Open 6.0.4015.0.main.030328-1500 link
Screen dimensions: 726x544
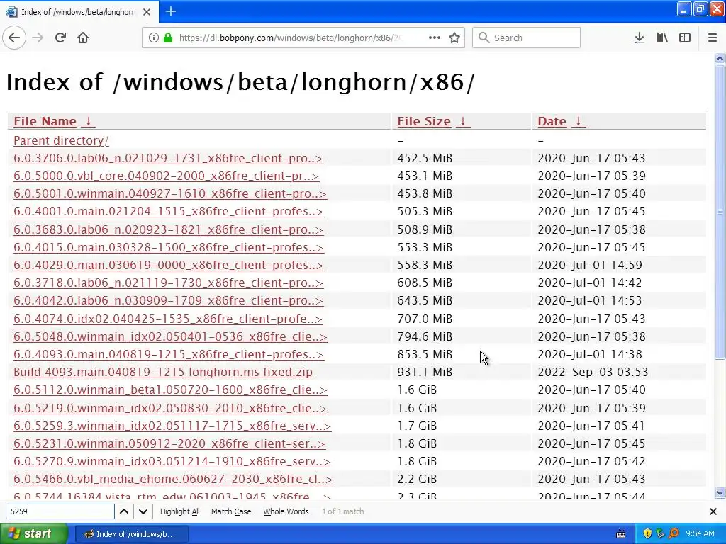(169, 247)
